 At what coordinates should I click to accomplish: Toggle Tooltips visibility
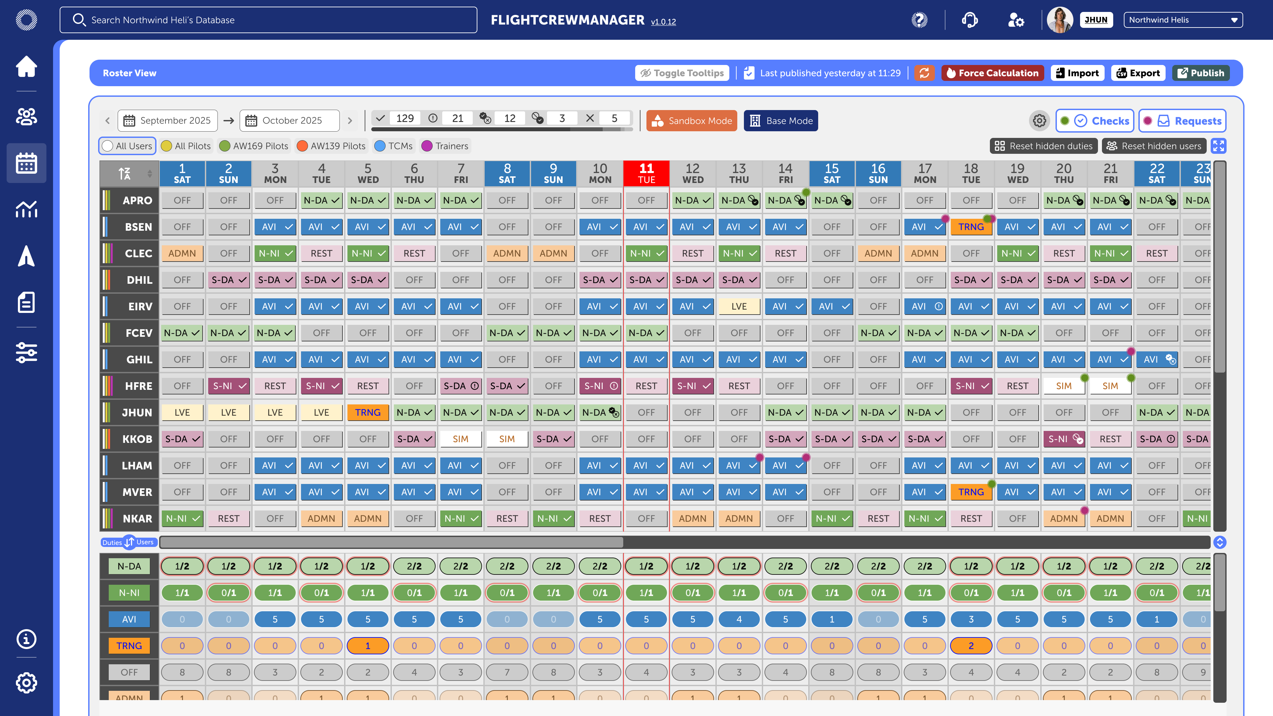coord(682,73)
